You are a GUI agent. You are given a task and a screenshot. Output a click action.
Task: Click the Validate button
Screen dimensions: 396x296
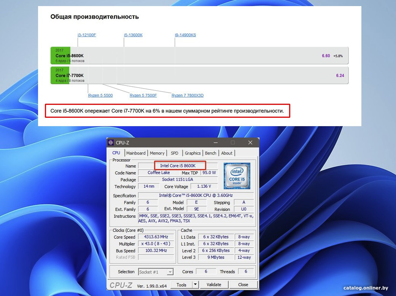pyautogui.click(x=214, y=284)
